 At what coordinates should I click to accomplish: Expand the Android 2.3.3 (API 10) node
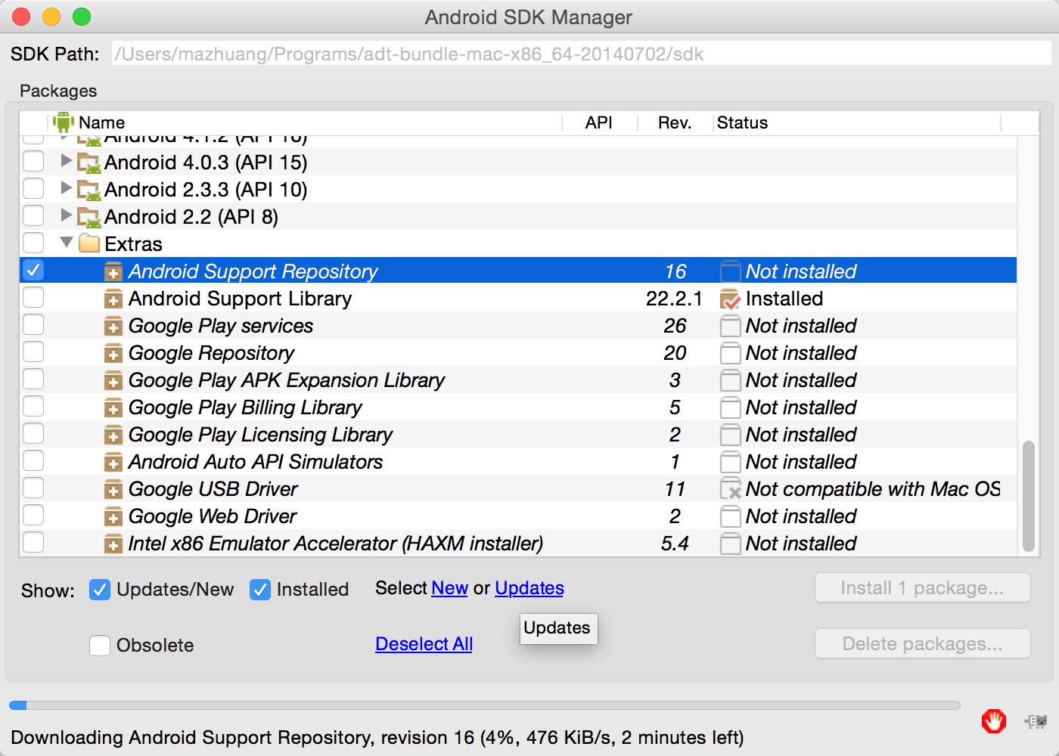[67, 188]
